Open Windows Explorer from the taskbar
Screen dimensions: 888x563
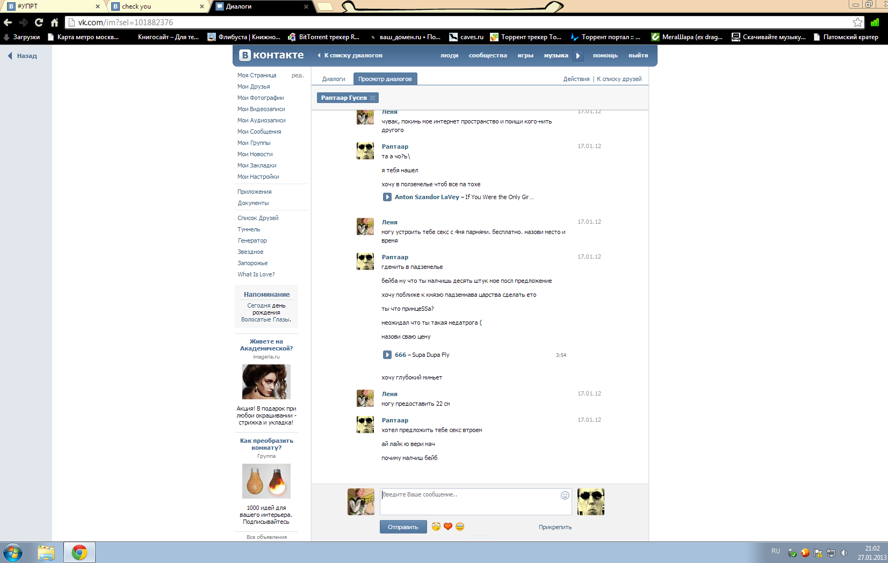46,552
